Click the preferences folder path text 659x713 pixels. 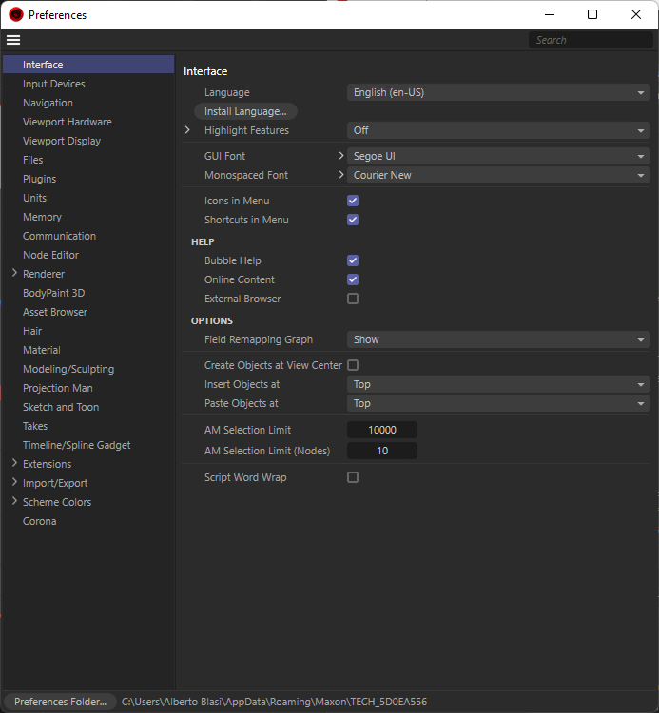[x=274, y=702]
